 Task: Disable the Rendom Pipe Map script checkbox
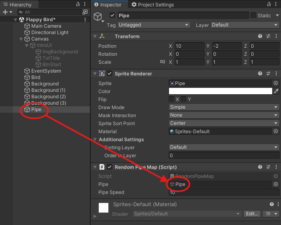[110, 167]
